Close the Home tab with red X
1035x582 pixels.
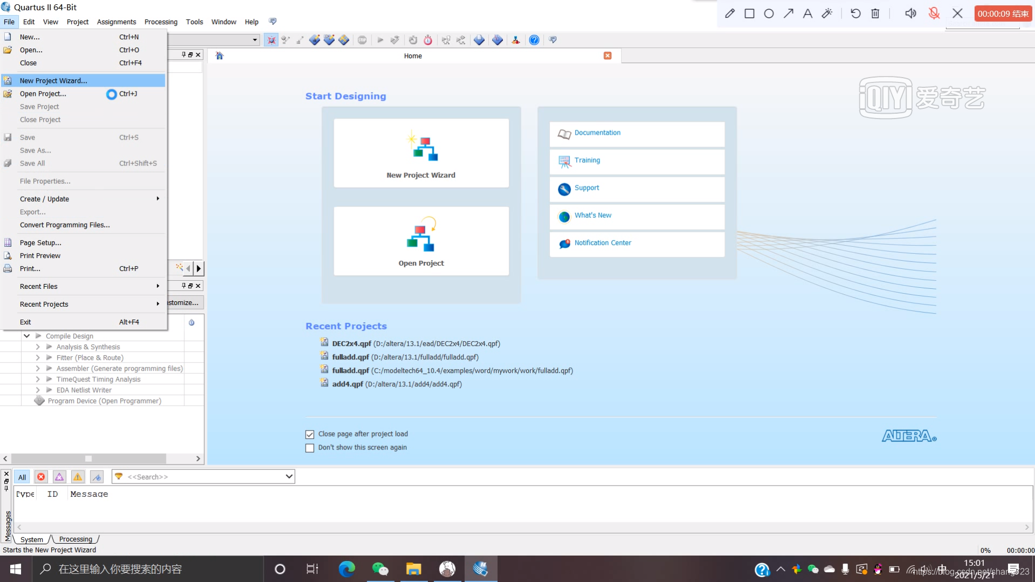pos(608,56)
